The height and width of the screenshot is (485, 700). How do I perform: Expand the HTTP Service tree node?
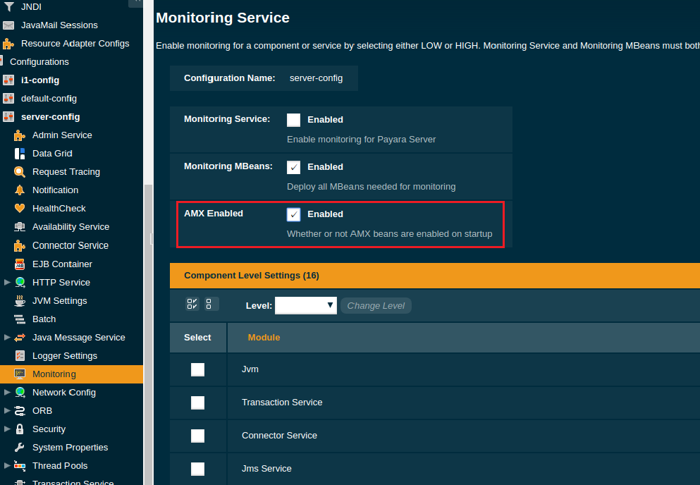click(7, 282)
